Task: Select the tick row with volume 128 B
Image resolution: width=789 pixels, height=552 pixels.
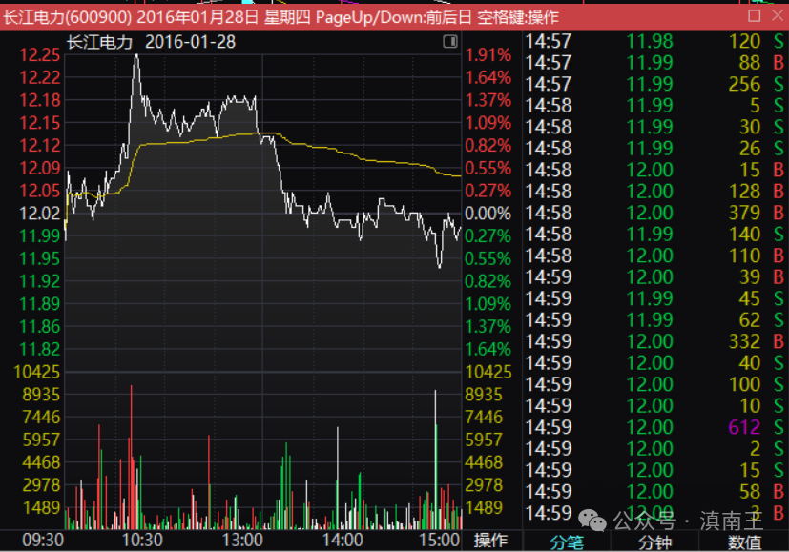Action: pos(654,192)
